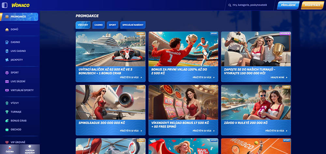This screenshot has width=326, height=154.
Task: Click the Jackpoty clover icon
Action: [7, 60]
